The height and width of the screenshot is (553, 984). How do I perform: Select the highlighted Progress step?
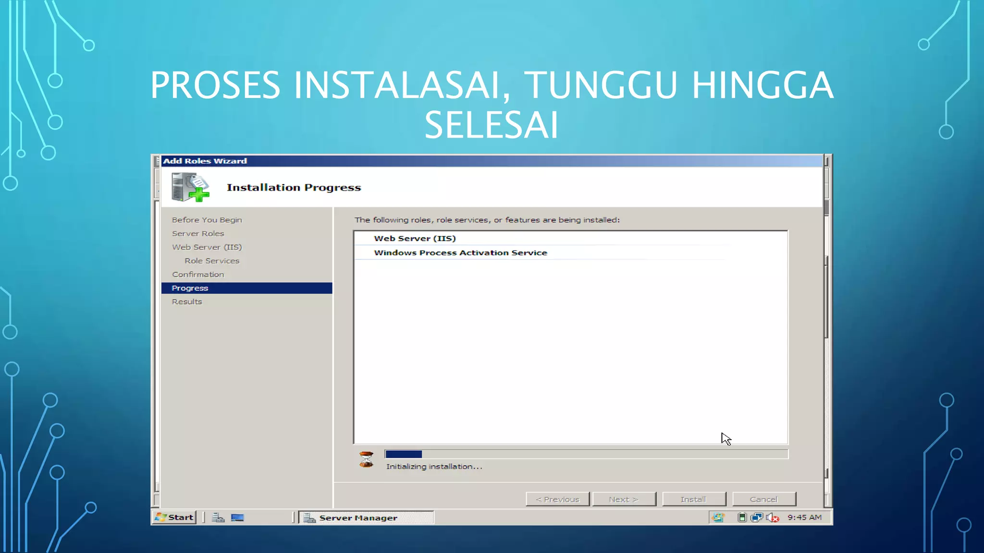click(x=247, y=288)
